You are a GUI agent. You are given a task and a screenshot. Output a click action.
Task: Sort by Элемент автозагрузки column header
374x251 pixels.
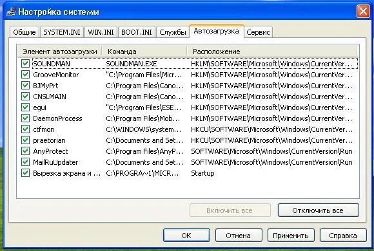(60, 51)
